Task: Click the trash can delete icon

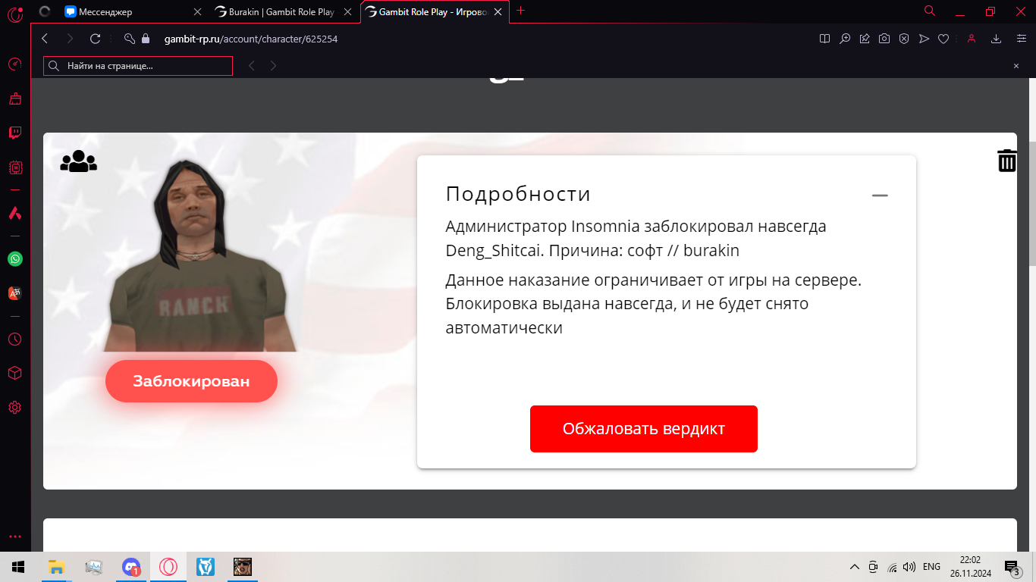Action: coord(1006,161)
